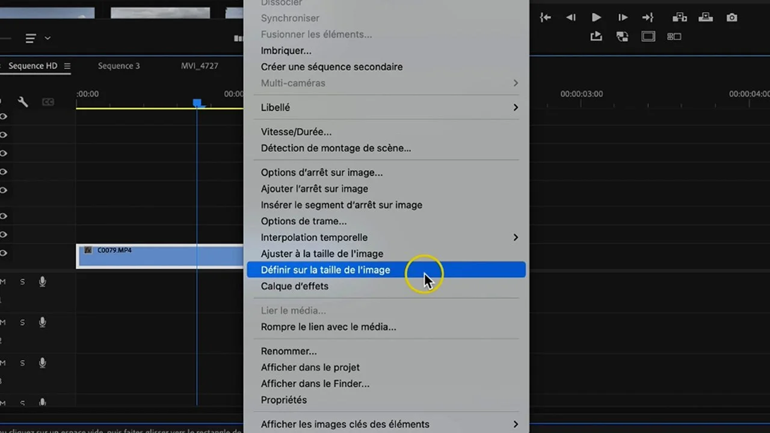
Task: Expand the Interpolation temporelle submenu
Action: point(516,238)
